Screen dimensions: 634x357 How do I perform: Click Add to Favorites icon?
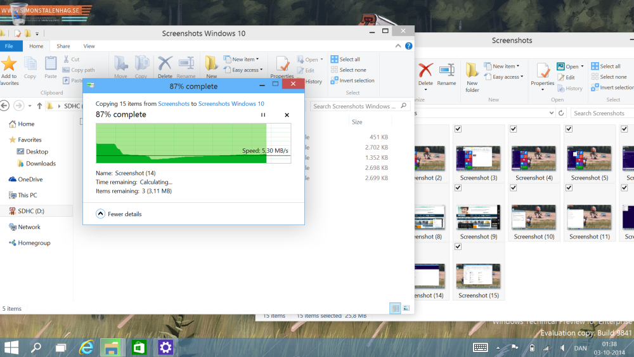click(9, 68)
